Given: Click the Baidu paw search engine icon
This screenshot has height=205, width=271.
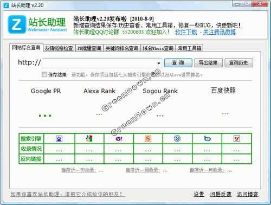Looking at the screenshot, I should 59,139.
